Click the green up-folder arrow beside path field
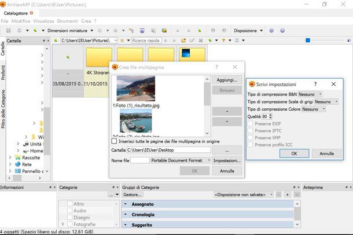This screenshot has width=353, height=235. (x=56, y=41)
